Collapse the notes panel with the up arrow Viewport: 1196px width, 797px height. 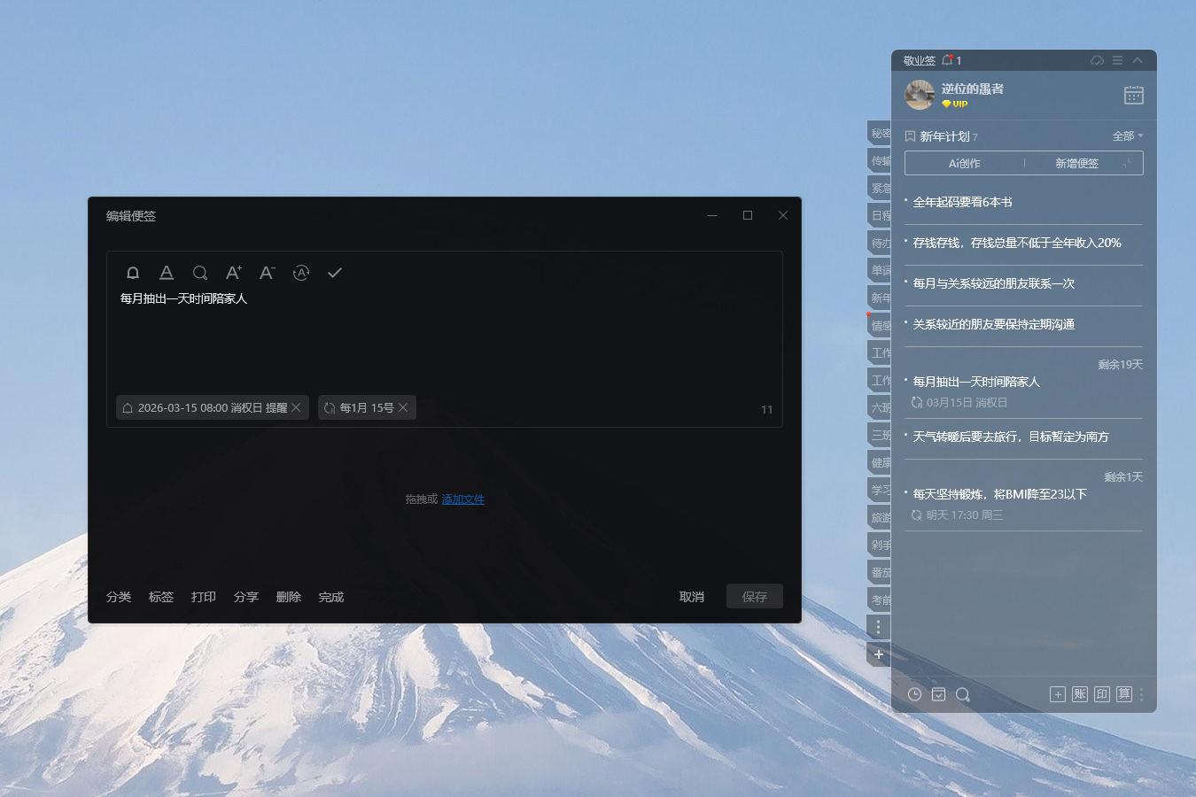tap(1138, 60)
